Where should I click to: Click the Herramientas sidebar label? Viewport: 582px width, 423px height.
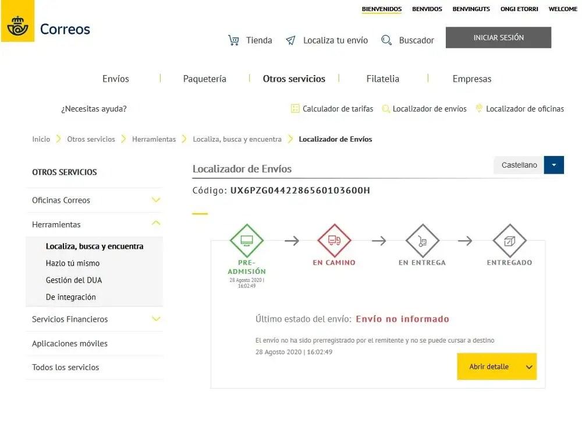pyautogui.click(x=56, y=224)
